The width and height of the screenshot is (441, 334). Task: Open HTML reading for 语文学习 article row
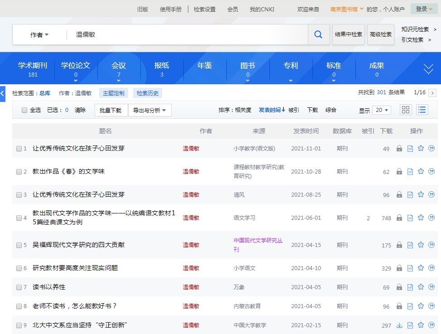point(410,218)
